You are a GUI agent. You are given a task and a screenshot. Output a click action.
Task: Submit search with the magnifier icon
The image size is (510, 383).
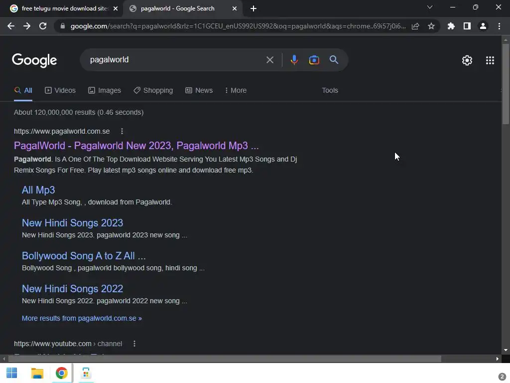(x=334, y=60)
